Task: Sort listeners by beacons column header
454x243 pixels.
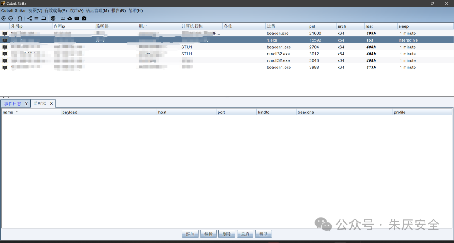Action: [344, 112]
